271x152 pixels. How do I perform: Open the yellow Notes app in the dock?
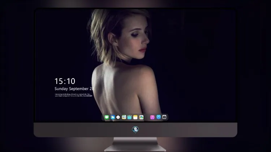click(x=135, y=117)
